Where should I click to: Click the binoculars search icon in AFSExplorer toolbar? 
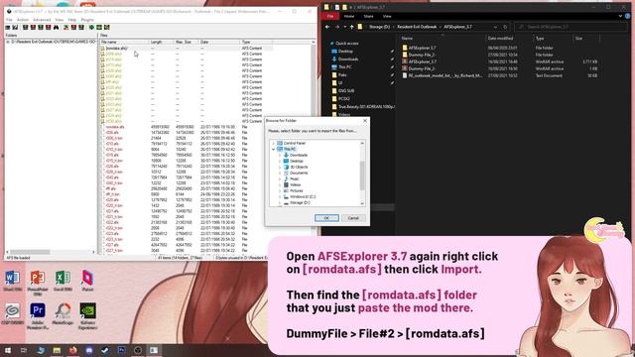tap(56, 27)
